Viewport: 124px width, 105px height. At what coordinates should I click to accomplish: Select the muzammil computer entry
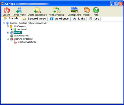[x=22, y=29]
